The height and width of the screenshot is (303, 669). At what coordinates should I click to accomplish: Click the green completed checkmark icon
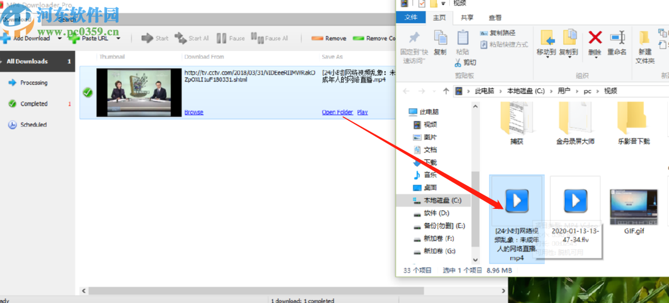click(88, 92)
